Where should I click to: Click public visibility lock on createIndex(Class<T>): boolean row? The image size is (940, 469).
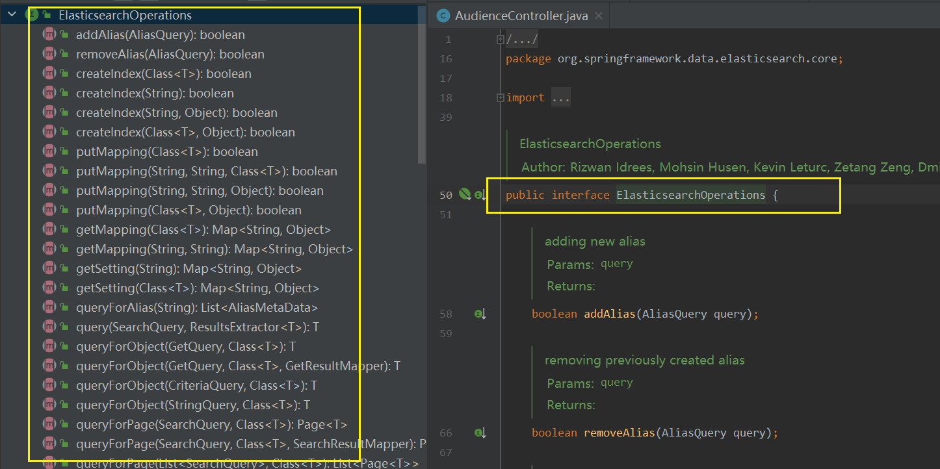click(x=64, y=73)
